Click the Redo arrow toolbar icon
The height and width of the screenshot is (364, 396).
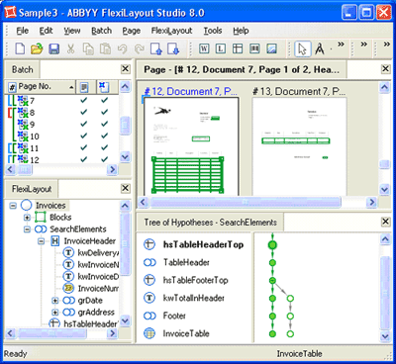140,48
